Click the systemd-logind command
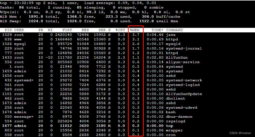255x137 pixels. tap(183, 85)
